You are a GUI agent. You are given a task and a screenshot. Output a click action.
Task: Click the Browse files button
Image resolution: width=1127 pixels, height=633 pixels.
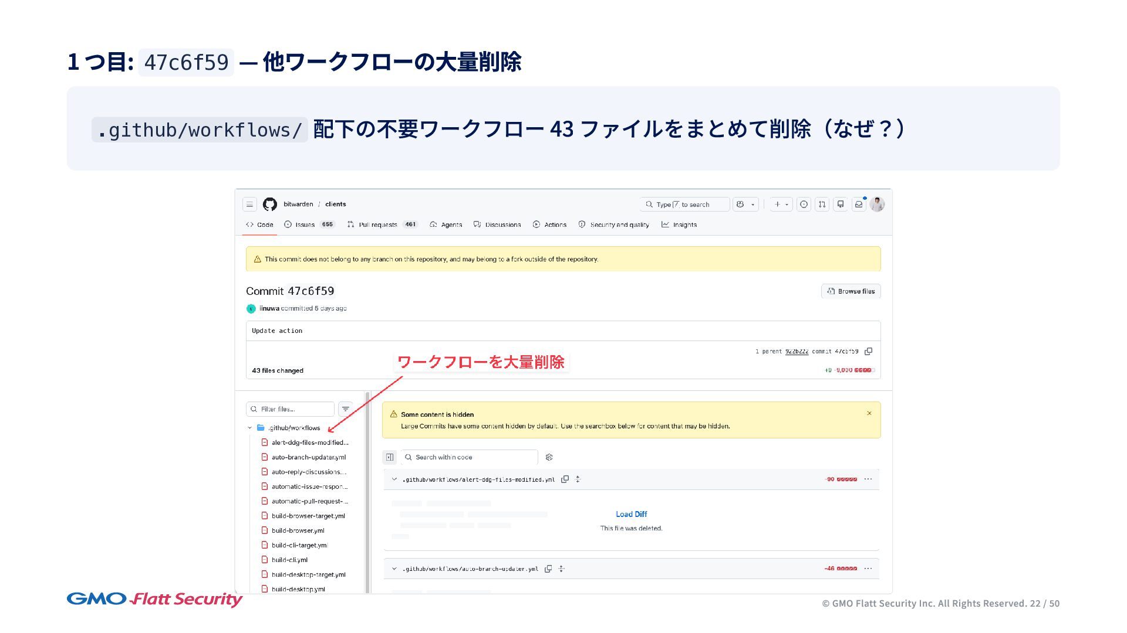(x=851, y=291)
